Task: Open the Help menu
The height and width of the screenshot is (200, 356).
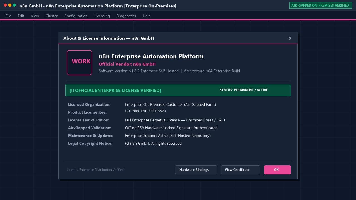Action: pos(147,16)
